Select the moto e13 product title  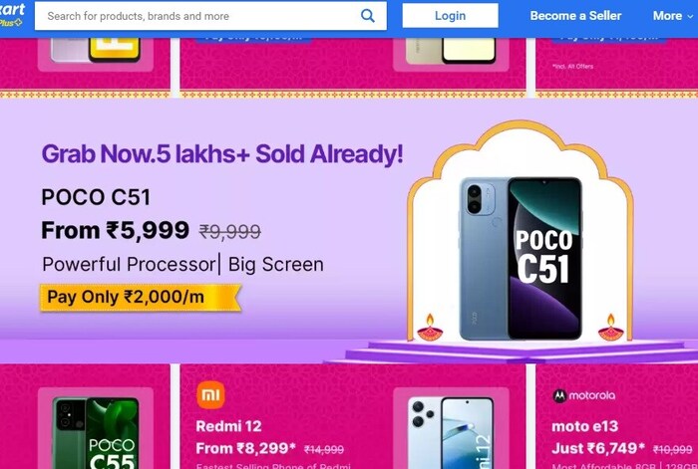click(x=584, y=426)
